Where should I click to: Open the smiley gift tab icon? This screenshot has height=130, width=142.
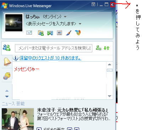(x=7, y=76)
